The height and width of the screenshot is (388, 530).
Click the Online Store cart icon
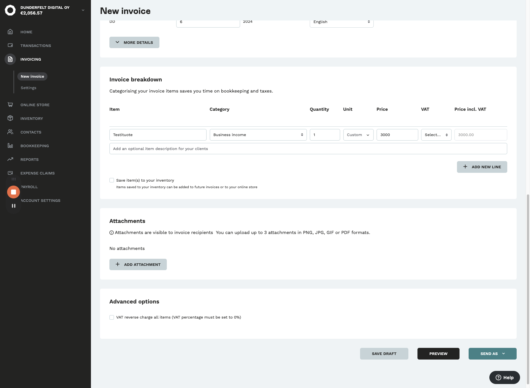pos(10,105)
